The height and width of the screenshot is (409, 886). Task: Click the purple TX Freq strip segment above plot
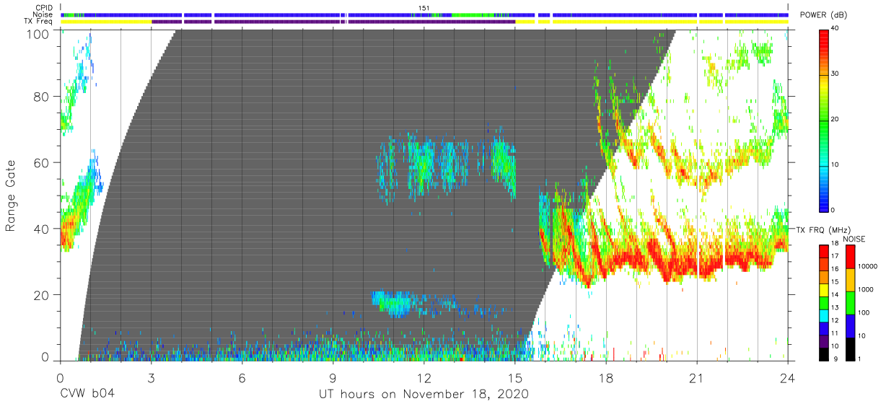pyautogui.click(x=333, y=22)
